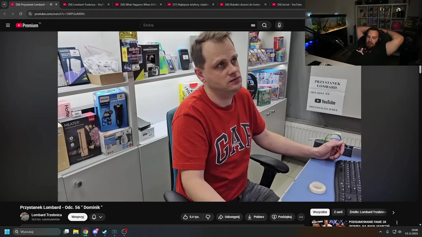Dislike the video
Image resolution: width=422 pixels, height=237 pixels.
tap(208, 217)
